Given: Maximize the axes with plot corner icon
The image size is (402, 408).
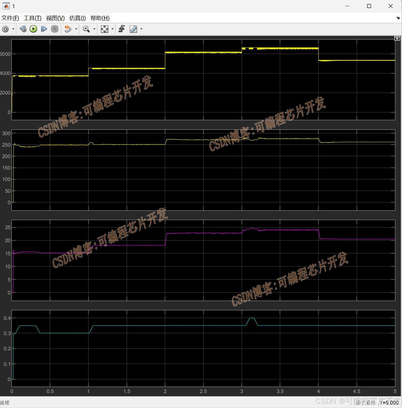Looking at the screenshot, I should 397,38.
